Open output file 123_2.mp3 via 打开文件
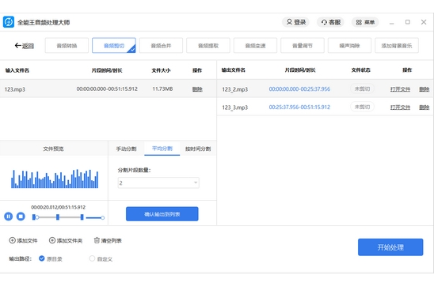Image resolution: width=434 pixels, height=290 pixels. click(400, 89)
